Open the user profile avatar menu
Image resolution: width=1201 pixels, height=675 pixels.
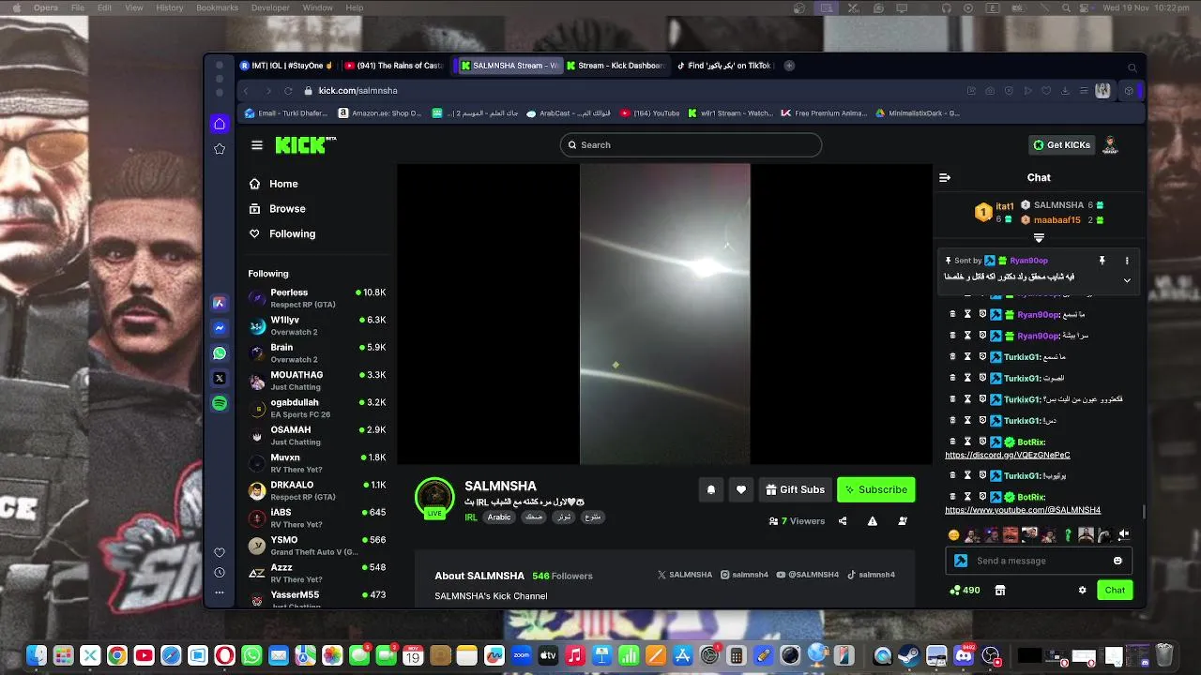(x=1111, y=144)
